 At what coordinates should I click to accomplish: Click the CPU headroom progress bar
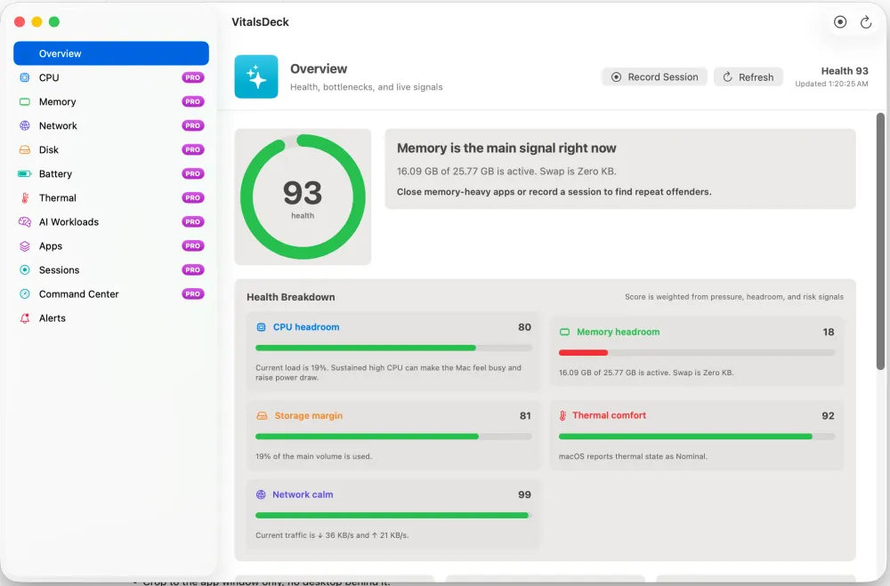point(393,348)
